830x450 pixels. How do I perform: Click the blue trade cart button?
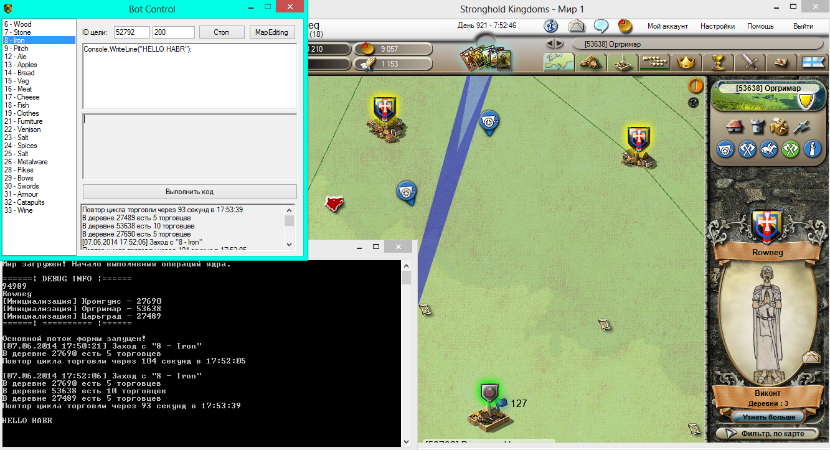point(725,149)
